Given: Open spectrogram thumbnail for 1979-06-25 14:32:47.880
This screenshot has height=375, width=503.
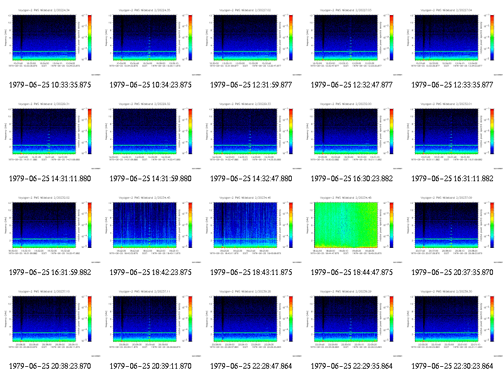Looking at the screenshot, I should (251, 135).
